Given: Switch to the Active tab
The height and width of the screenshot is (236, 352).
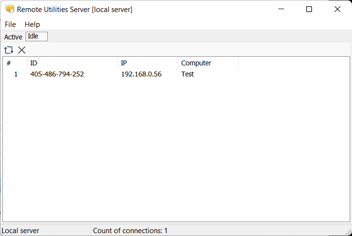Looking at the screenshot, I should click(x=13, y=37).
